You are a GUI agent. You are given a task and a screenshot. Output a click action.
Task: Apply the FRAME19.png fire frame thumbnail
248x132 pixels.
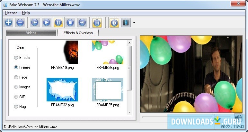(x=62, y=52)
